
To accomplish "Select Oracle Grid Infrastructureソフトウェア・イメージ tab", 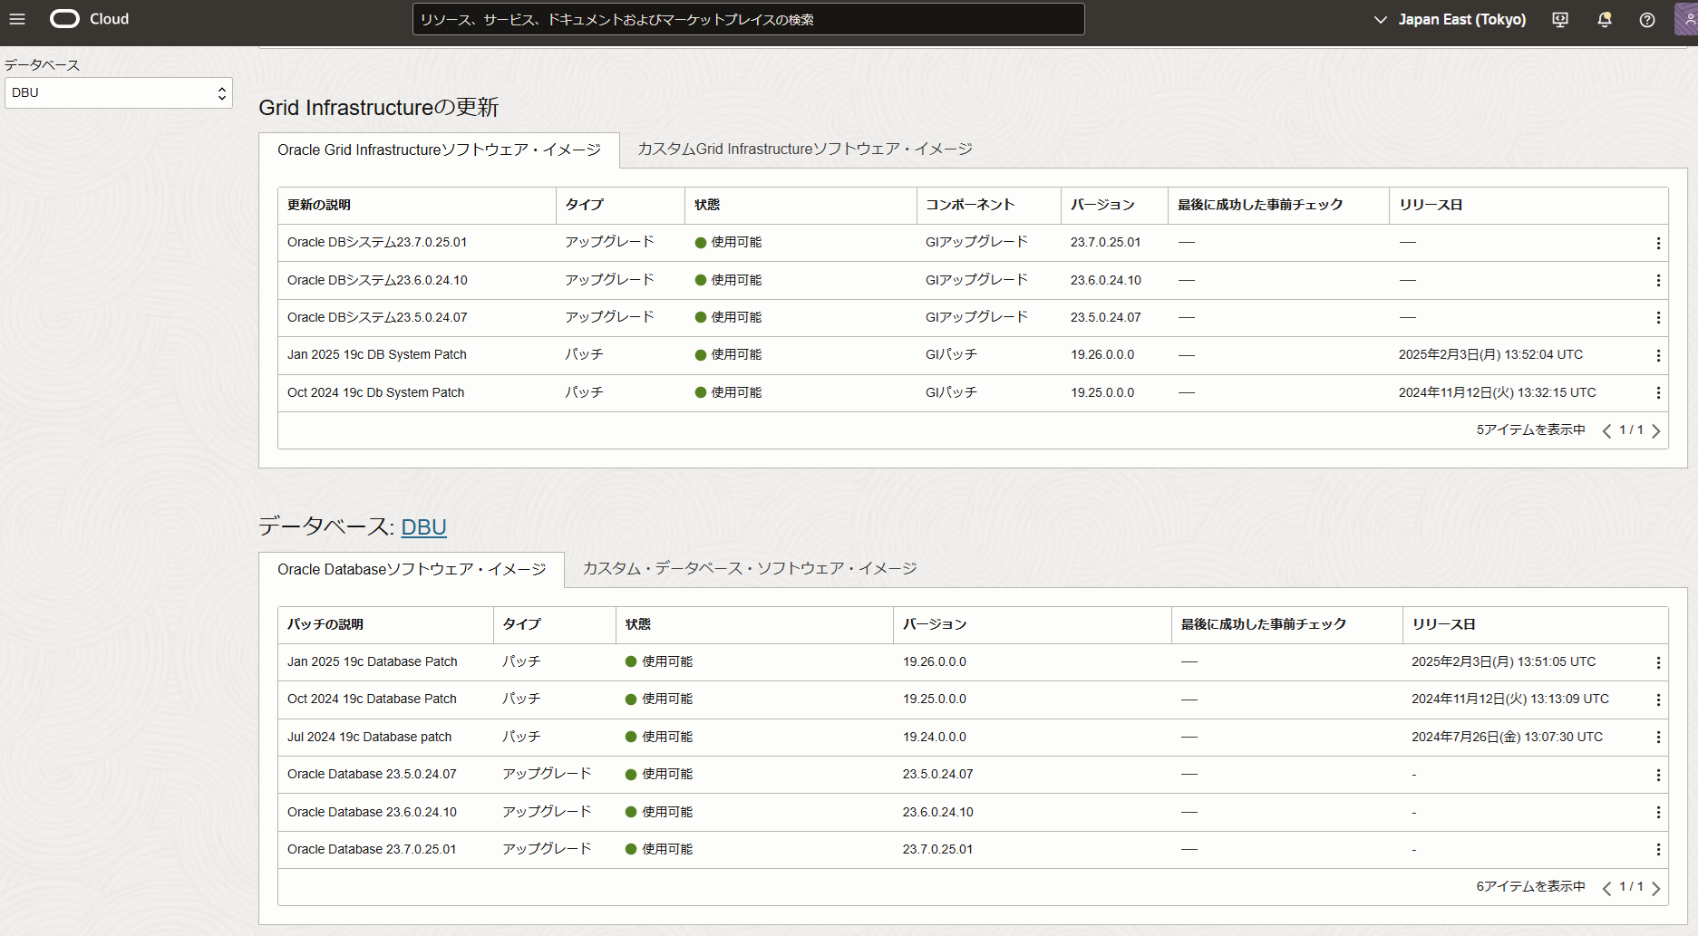I will [x=439, y=150].
